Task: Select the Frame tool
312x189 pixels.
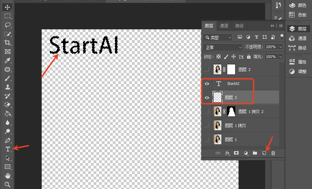Action: point(8,52)
